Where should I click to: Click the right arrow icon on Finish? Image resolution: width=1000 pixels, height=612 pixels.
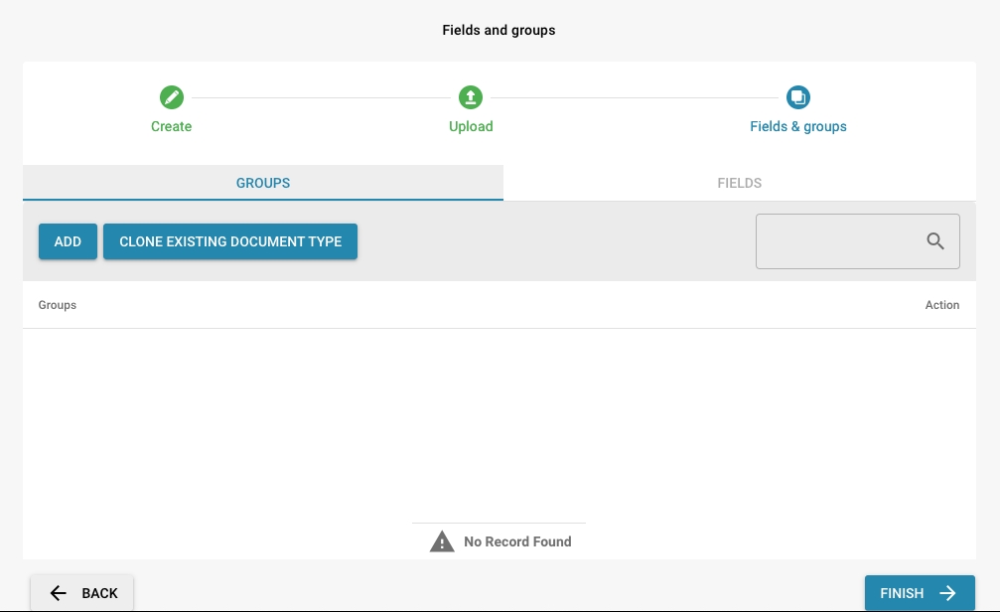point(948,593)
